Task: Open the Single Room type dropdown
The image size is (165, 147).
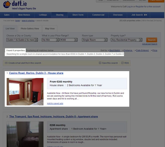Action: pos(94,40)
